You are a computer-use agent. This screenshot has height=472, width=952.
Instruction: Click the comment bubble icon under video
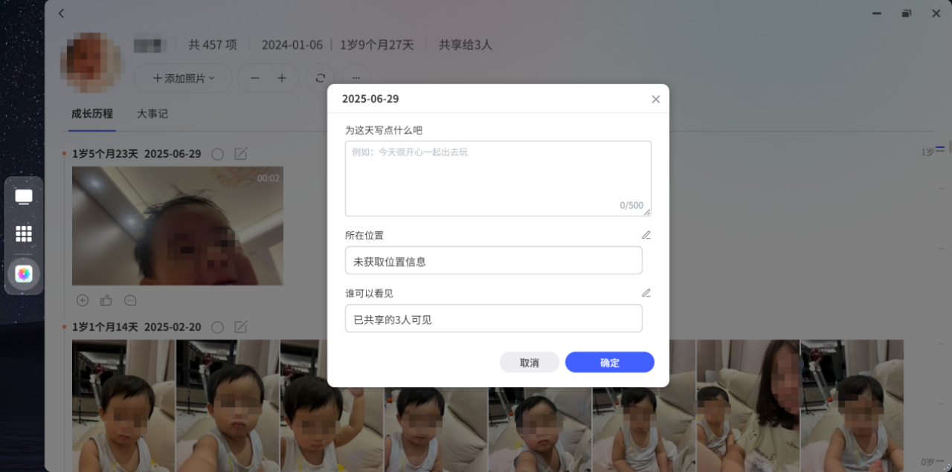tap(130, 300)
